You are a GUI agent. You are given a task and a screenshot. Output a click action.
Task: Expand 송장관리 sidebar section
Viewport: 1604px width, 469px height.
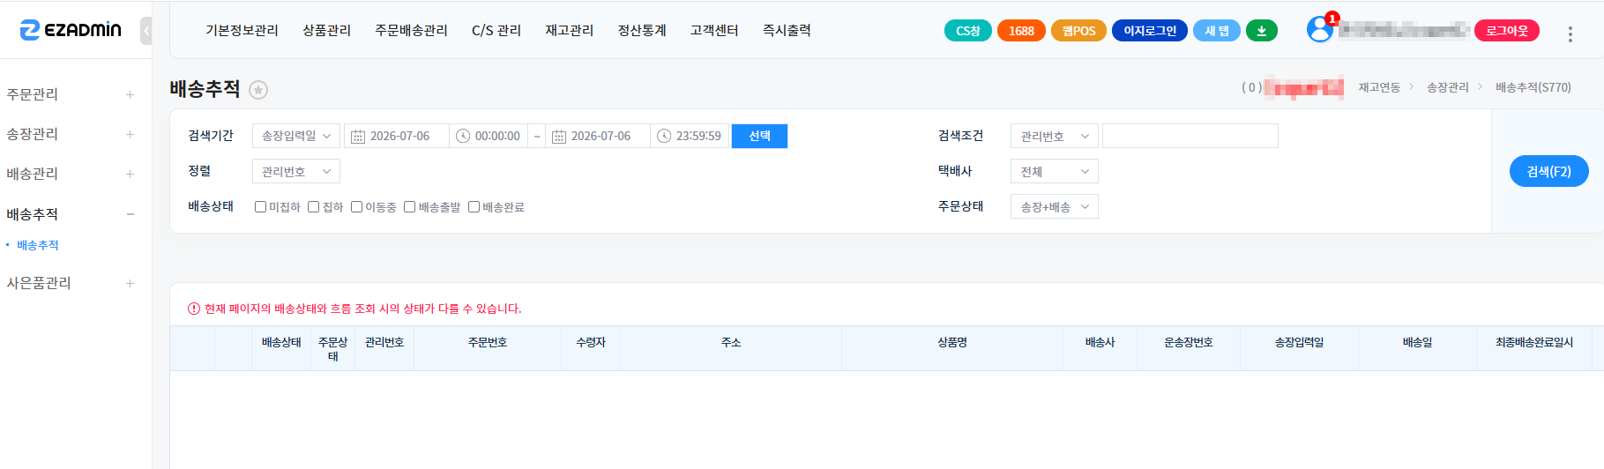pyautogui.click(x=130, y=134)
